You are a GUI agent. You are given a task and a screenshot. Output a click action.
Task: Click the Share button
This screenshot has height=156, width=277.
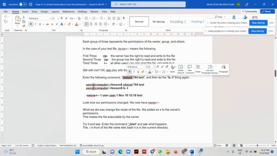coord(267,11)
